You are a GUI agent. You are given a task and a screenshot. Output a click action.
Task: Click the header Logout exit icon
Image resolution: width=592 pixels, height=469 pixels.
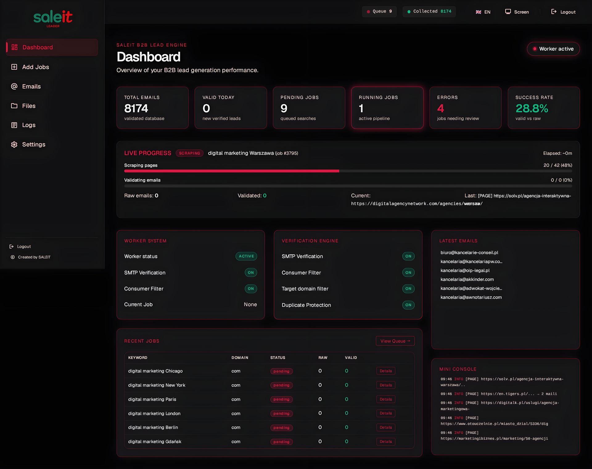[554, 12]
